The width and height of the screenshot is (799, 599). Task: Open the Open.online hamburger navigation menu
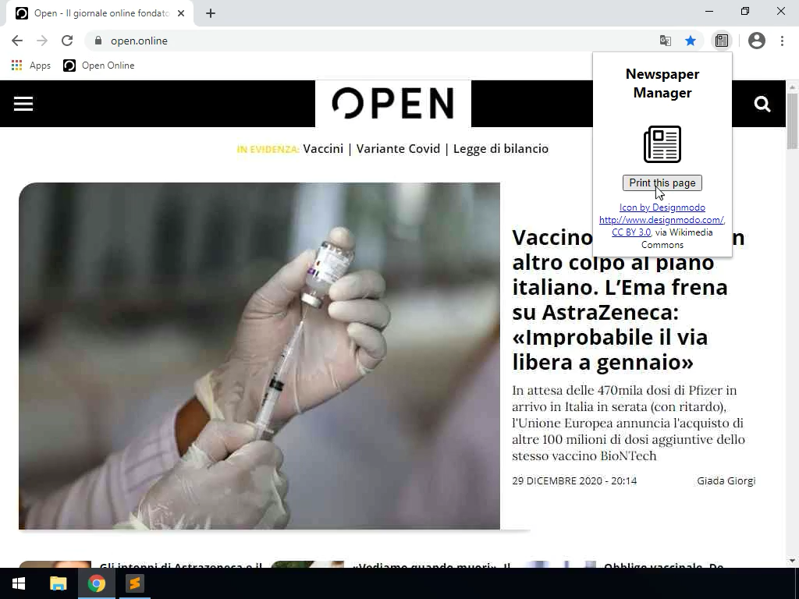[x=23, y=103]
